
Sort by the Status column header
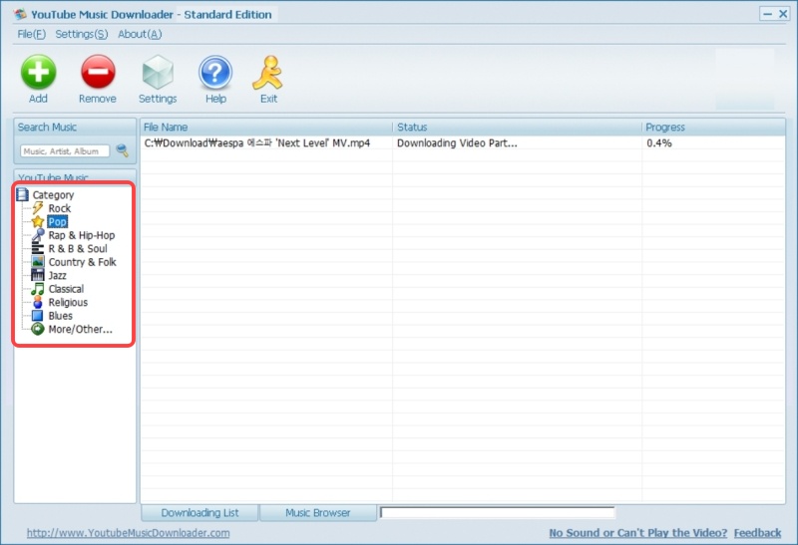[x=517, y=128]
